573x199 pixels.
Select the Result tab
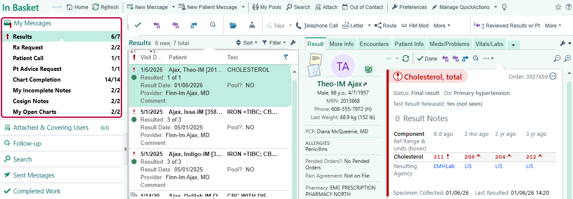316,44
